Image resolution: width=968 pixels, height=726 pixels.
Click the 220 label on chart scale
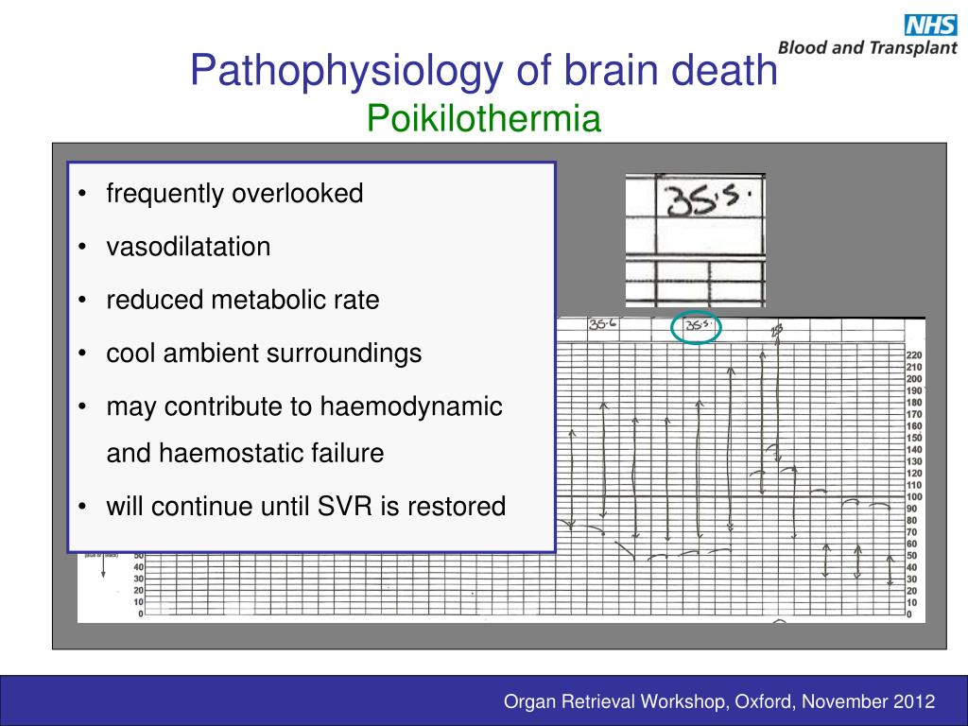click(914, 355)
